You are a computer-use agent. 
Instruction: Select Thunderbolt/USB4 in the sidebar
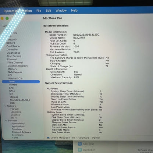(20, 100)
